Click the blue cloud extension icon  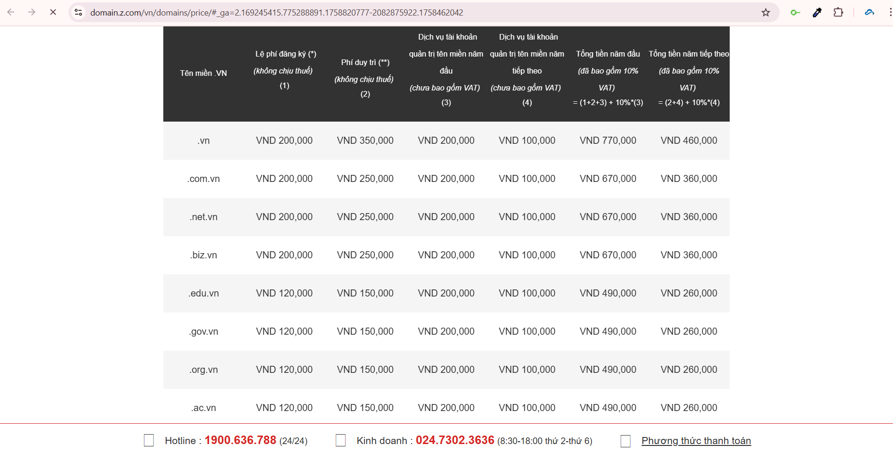(869, 12)
